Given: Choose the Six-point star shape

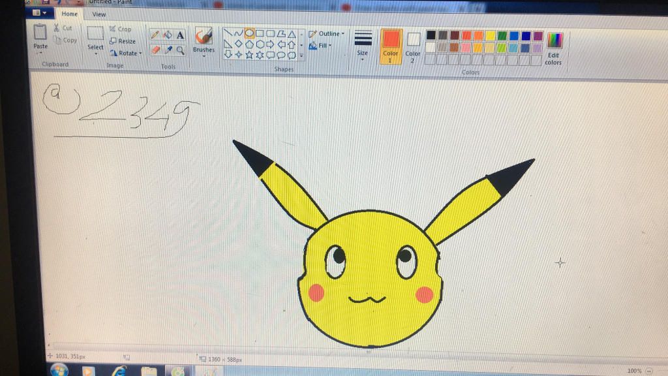Looking at the screenshot, I should 260,55.
